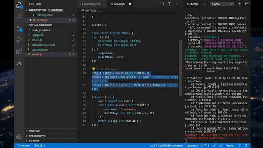
Task: Click the console.log(jane.toJSON()); line
Action: [x=120, y=121]
